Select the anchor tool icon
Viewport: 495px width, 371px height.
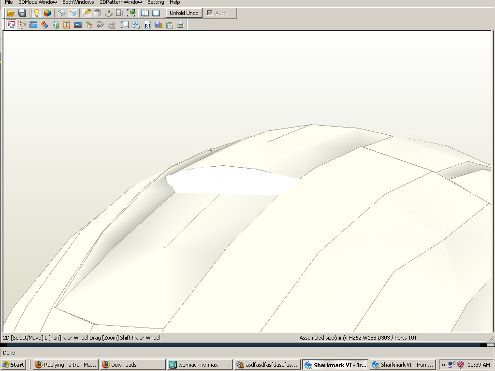point(109,13)
